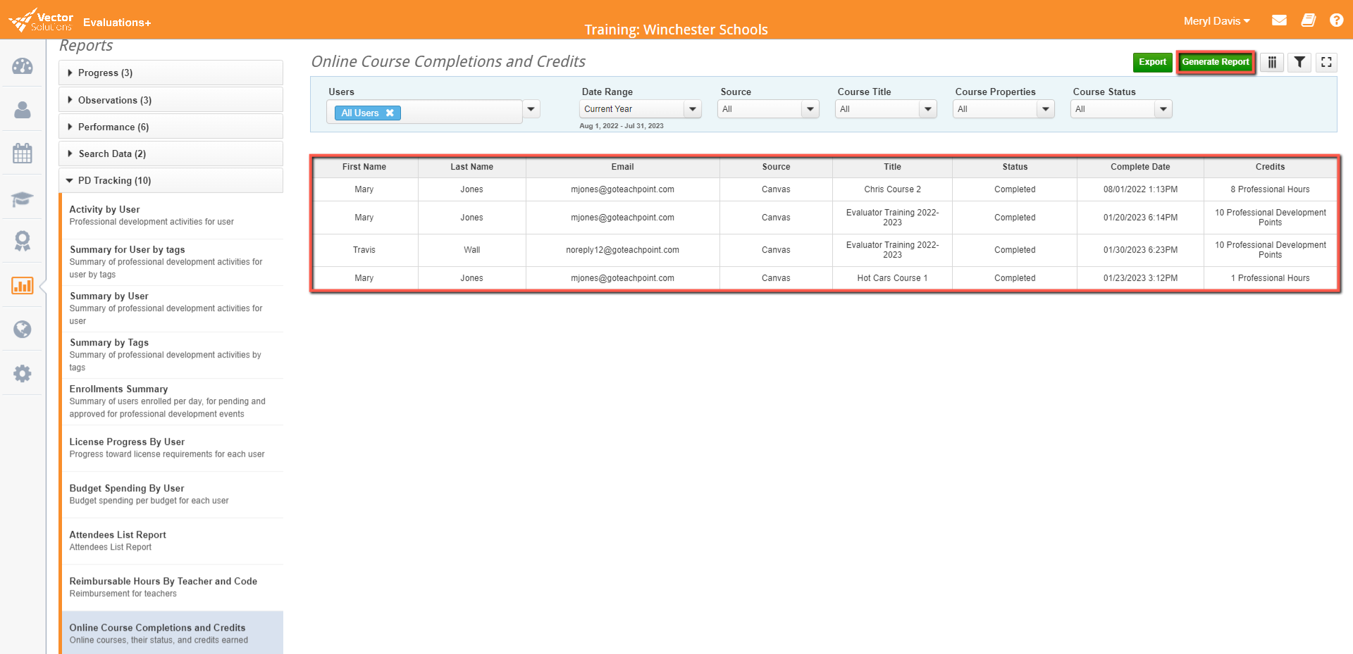
Task: Enter fullscreen with the expand icon
Action: click(x=1326, y=62)
